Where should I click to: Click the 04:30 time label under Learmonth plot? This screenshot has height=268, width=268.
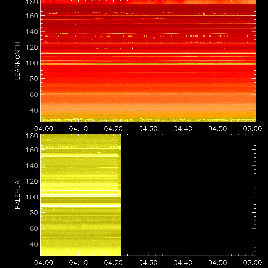point(148,129)
